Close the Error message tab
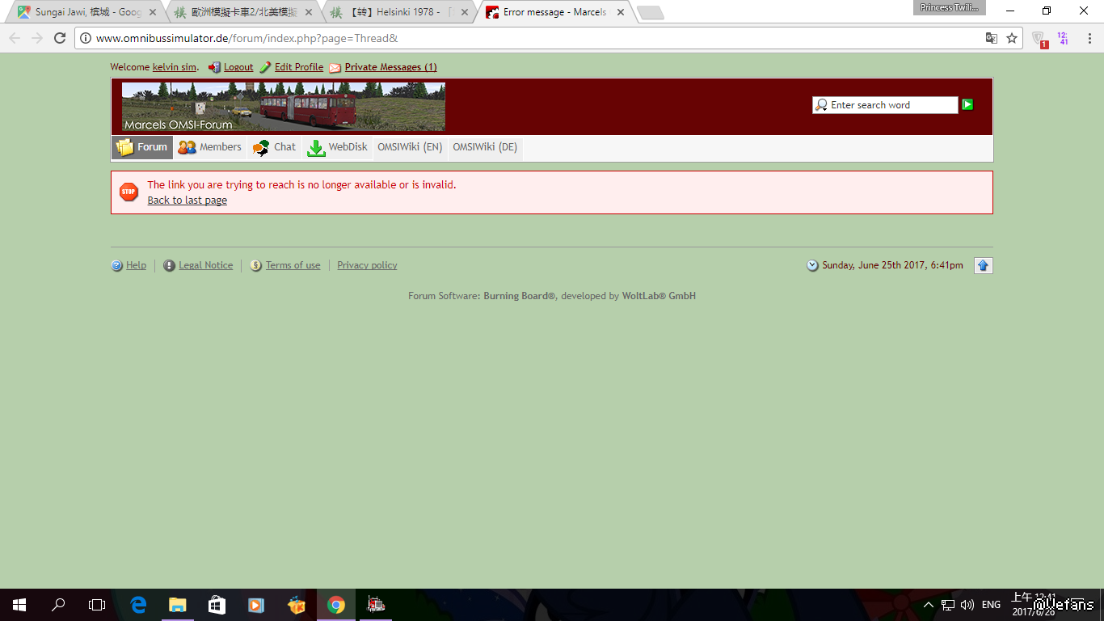Image resolution: width=1104 pixels, height=621 pixels. (x=620, y=12)
